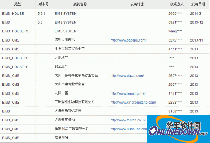Select install date 2014-3
This screenshot has height=143, width=210.
pyautogui.click(x=196, y=14)
